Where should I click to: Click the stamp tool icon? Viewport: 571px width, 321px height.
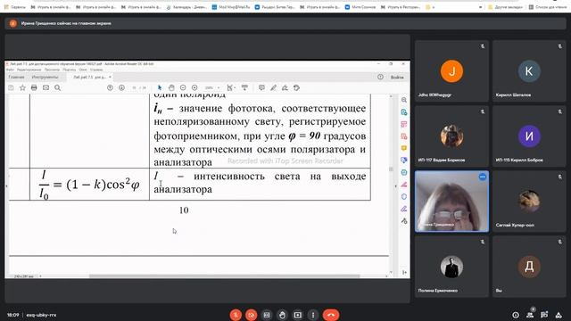296,87
